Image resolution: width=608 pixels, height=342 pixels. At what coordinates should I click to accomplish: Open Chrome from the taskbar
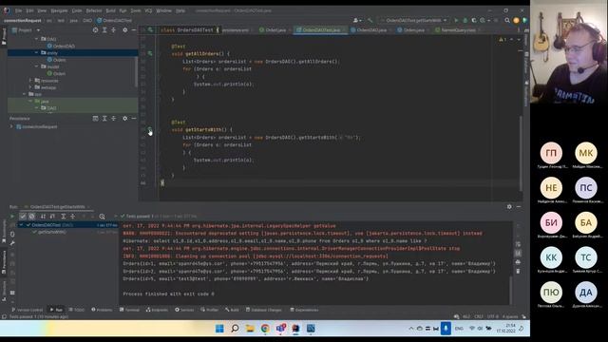tap(265, 329)
